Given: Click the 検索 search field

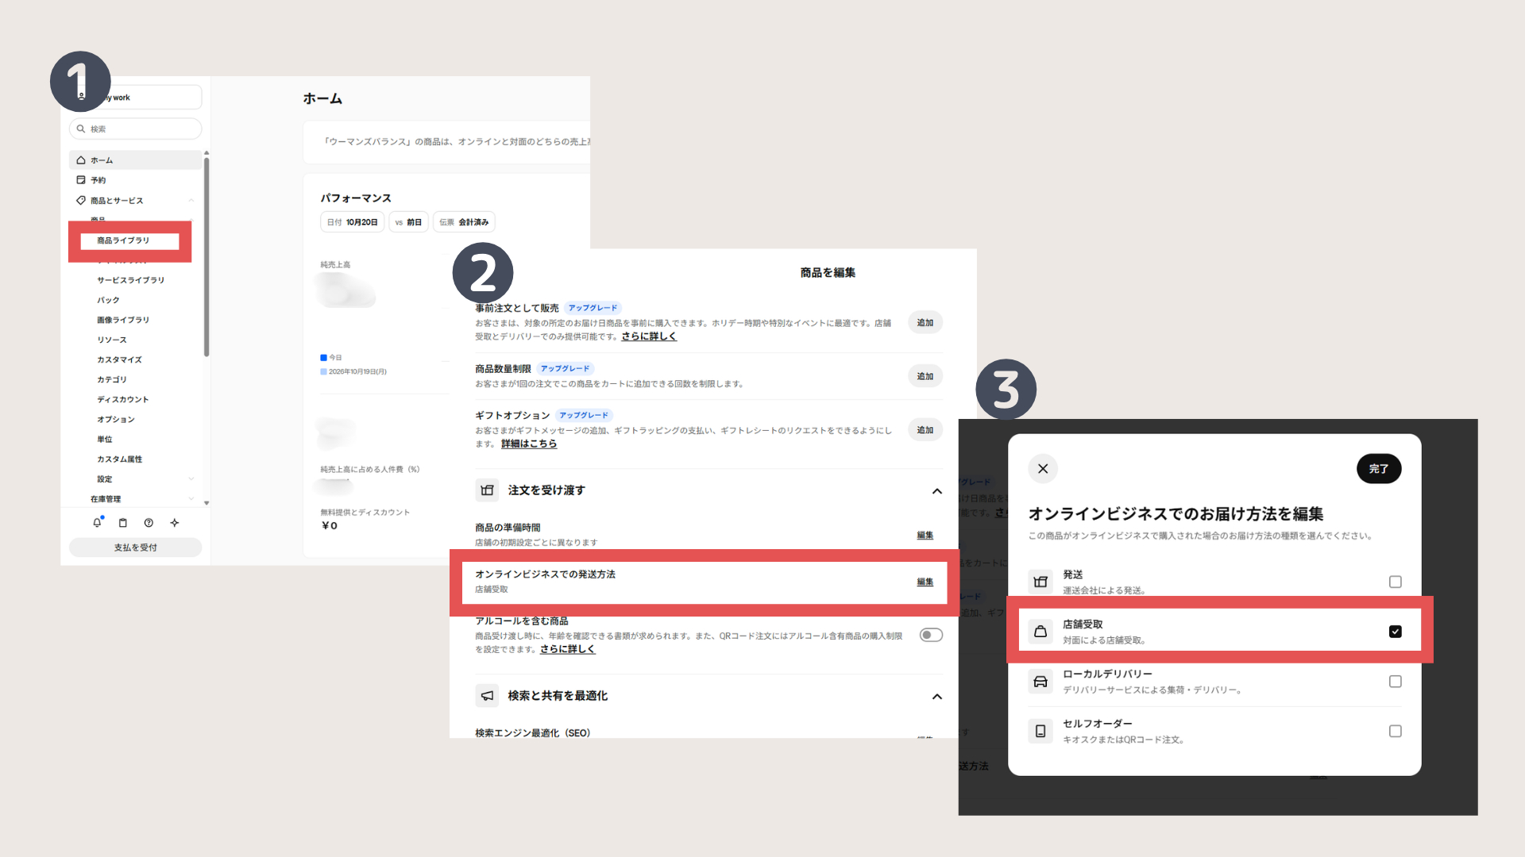Looking at the screenshot, I should click(136, 129).
